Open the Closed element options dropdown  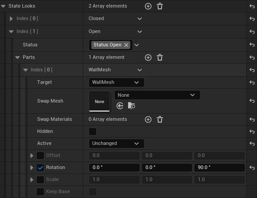(140, 19)
